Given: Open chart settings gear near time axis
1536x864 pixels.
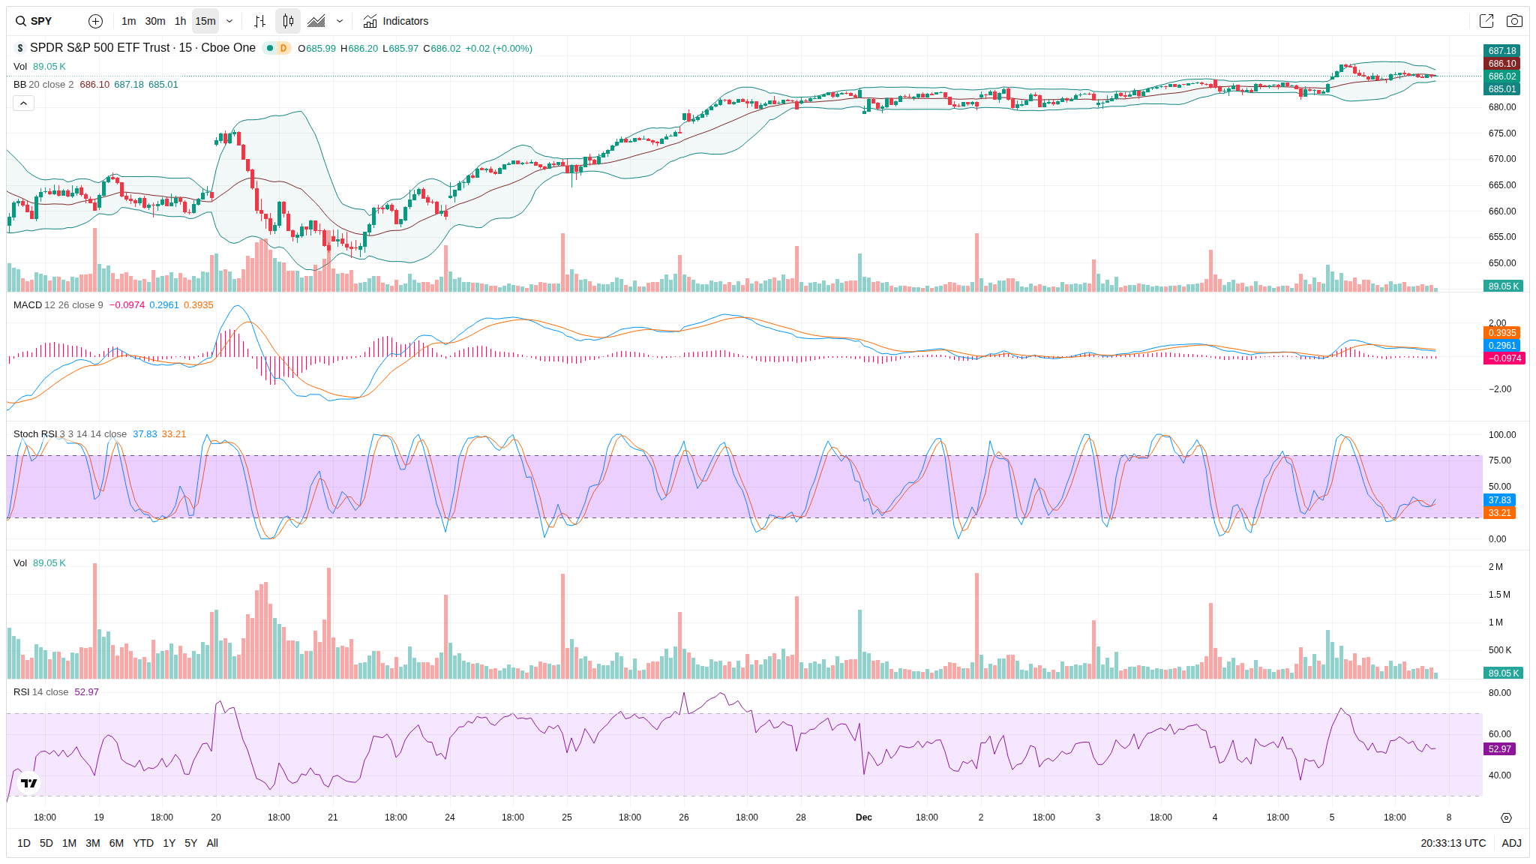Looking at the screenshot, I should (1506, 817).
